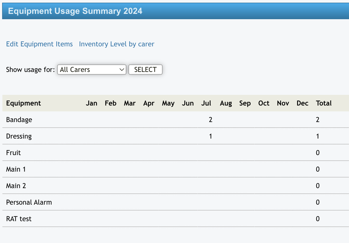Viewport: 349px width, 243px height.
Task: Click the Jul column header
Action: click(x=206, y=103)
